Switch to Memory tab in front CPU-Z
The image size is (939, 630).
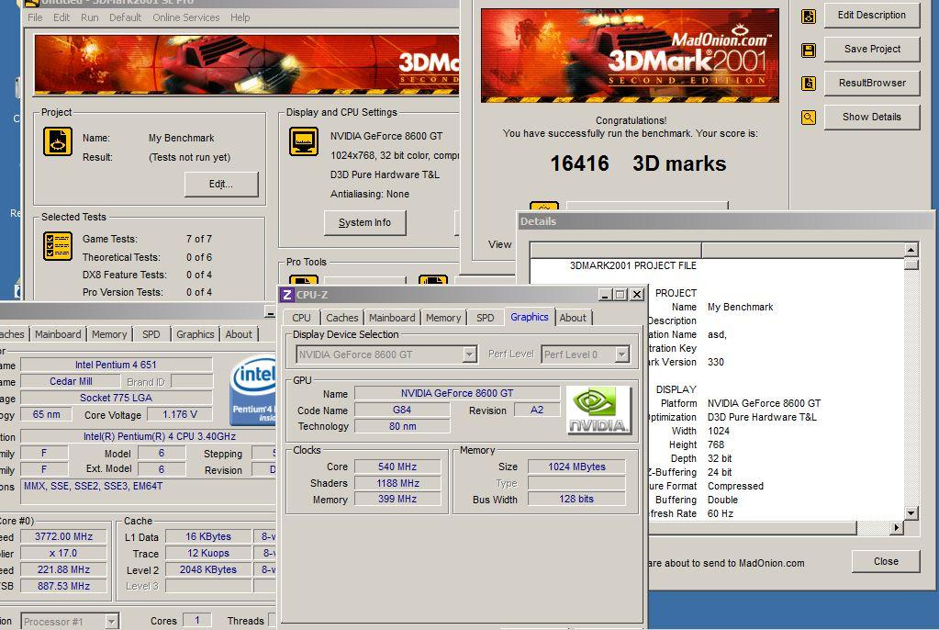pos(443,318)
